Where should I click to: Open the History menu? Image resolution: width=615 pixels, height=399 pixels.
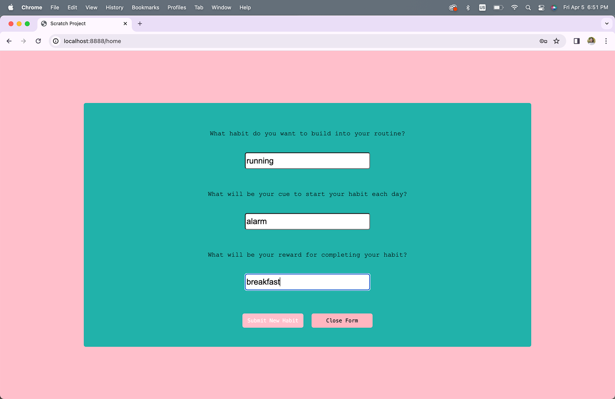pyautogui.click(x=114, y=7)
